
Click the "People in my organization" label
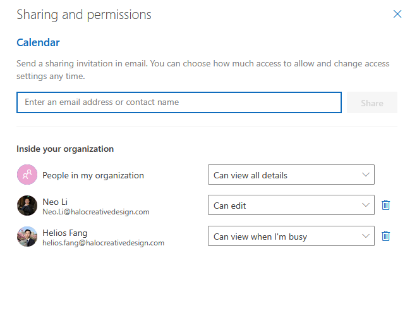coord(93,175)
